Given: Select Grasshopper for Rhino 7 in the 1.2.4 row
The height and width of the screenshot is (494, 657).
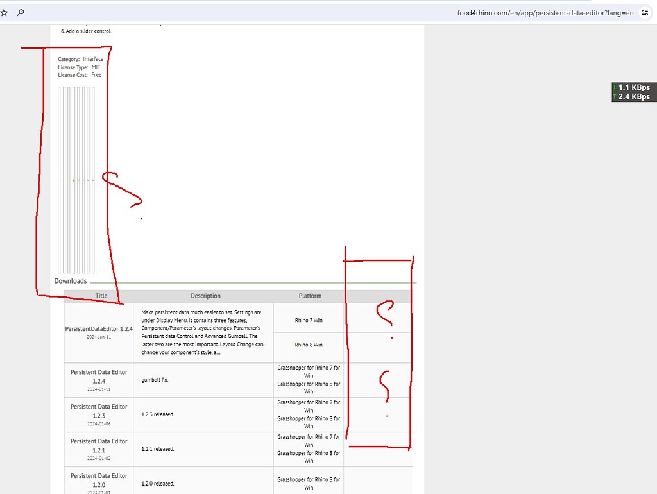Looking at the screenshot, I should click(x=310, y=371).
